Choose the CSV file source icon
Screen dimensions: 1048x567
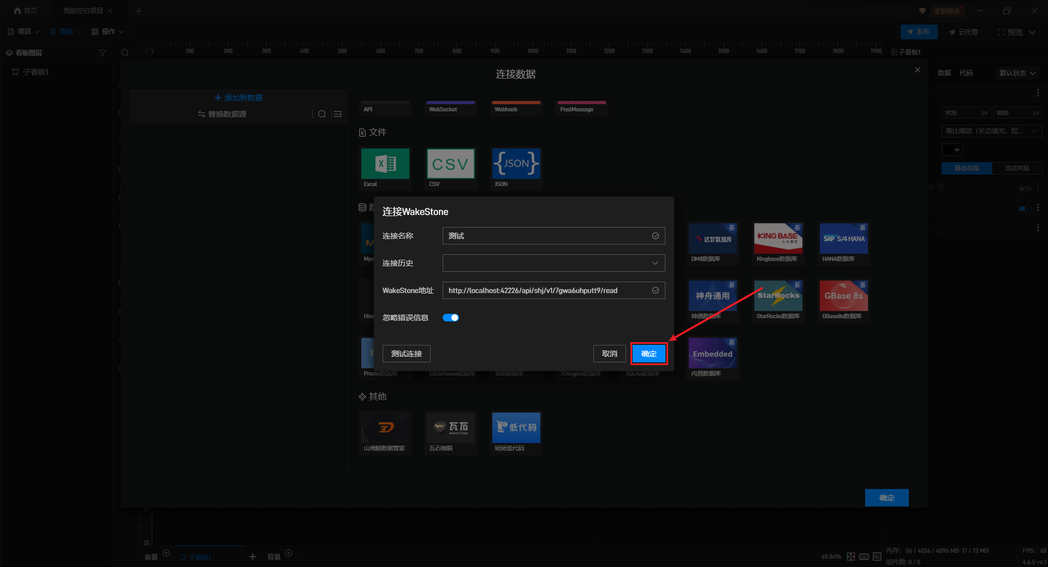coord(450,164)
